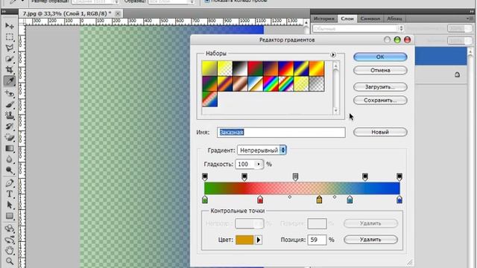Click the Имя gradient name field
The width and height of the screenshot is (477, 268).
[x=282, y=133]
